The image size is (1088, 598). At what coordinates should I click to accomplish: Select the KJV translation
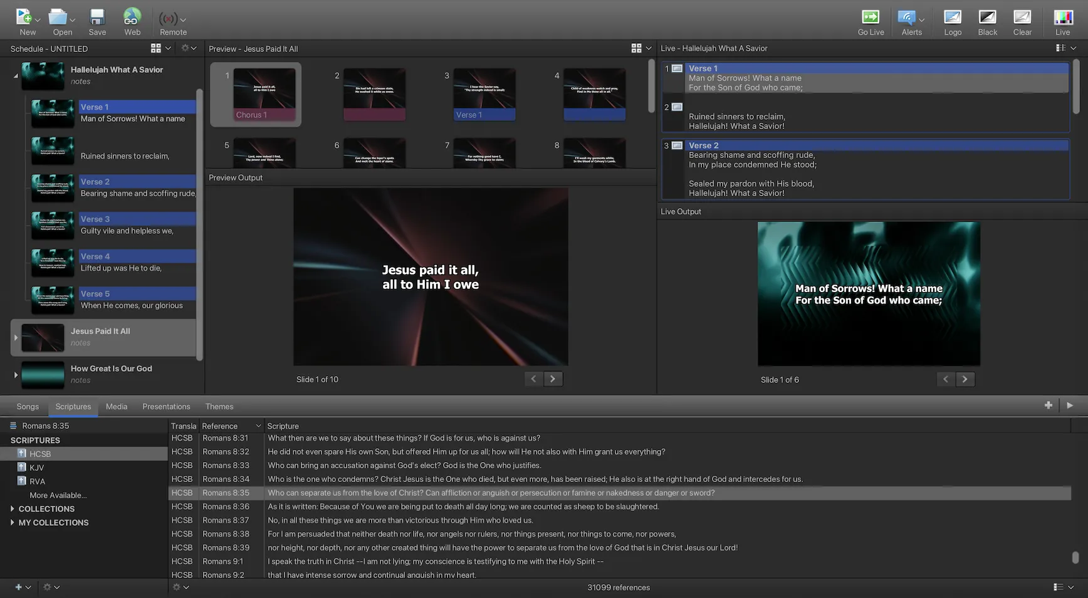(x=36, y=467)
